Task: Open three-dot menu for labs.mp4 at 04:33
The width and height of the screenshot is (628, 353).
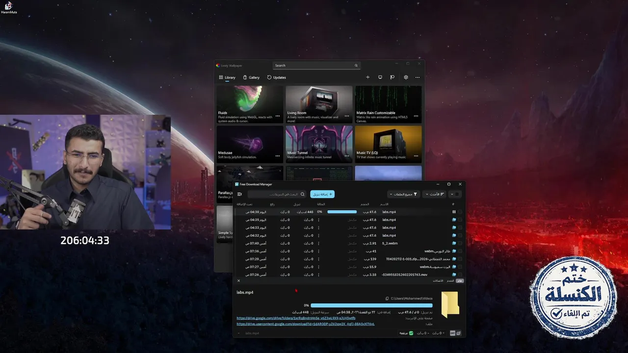Action: tap(318, 227)
